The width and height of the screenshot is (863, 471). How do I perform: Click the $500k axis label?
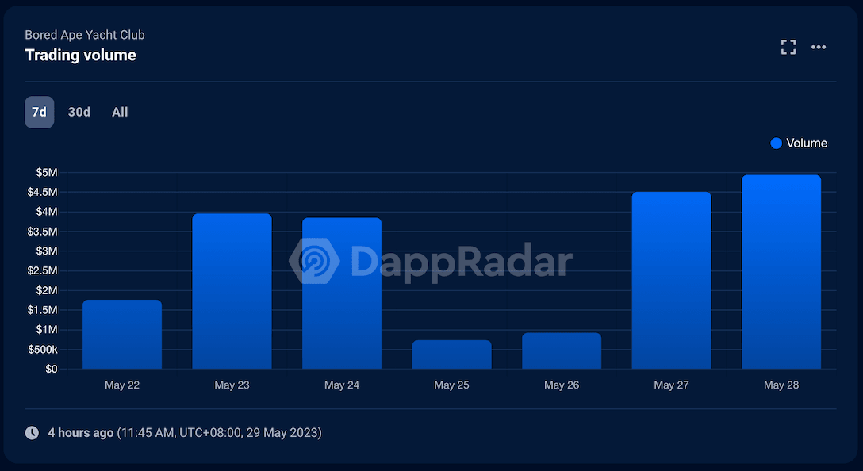coord(43,350)
